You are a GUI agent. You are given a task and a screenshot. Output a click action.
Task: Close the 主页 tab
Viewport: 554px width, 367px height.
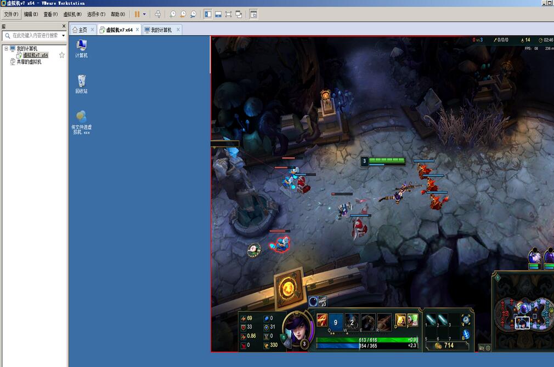pos(92,30)
